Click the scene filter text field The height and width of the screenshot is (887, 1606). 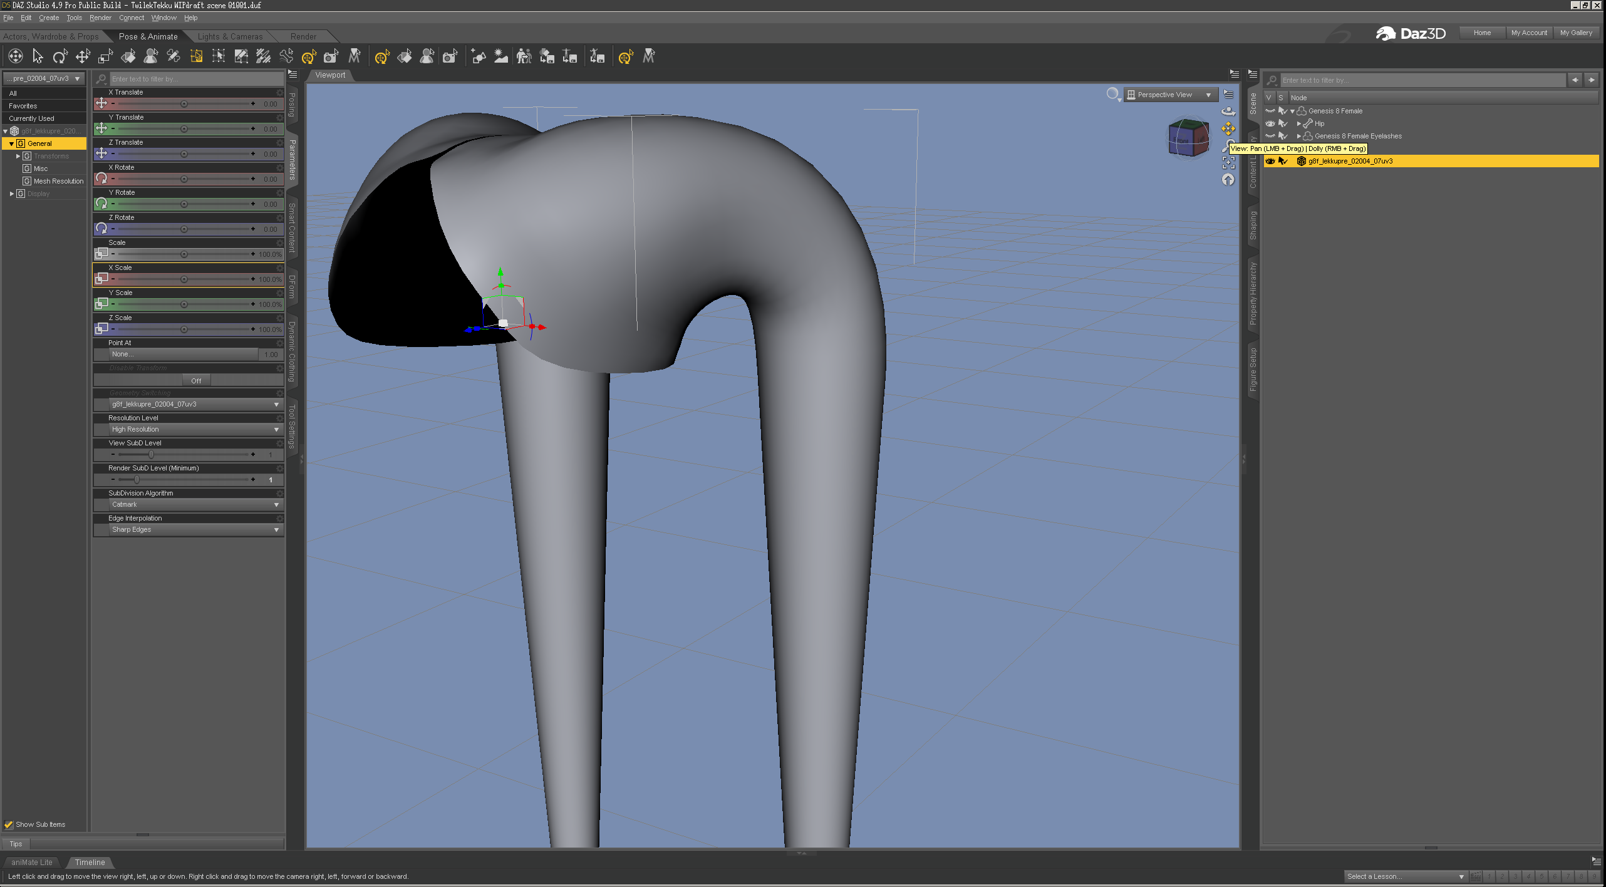1422,80
